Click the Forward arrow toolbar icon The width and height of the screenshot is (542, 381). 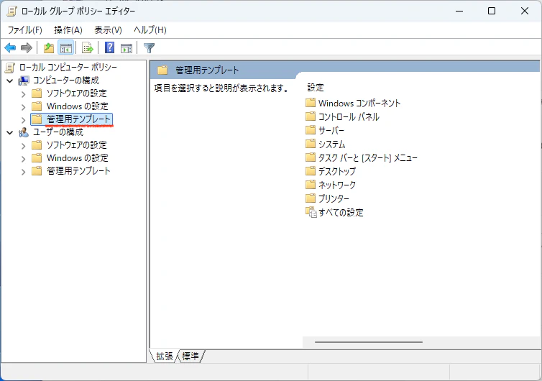click(x=27, y=47)
